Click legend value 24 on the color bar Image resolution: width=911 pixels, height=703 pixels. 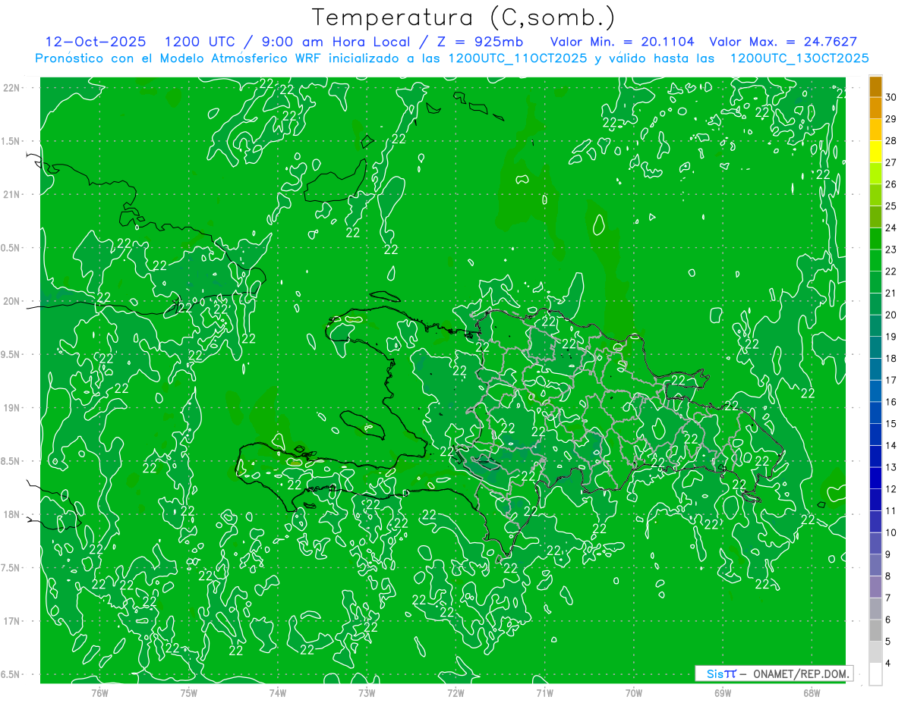coord(891,228)
